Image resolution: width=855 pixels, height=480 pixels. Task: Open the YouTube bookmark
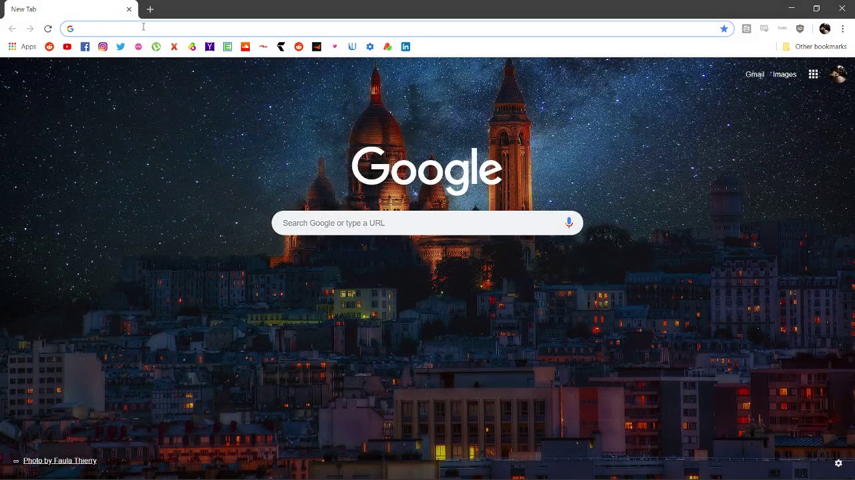pos(67,47)
